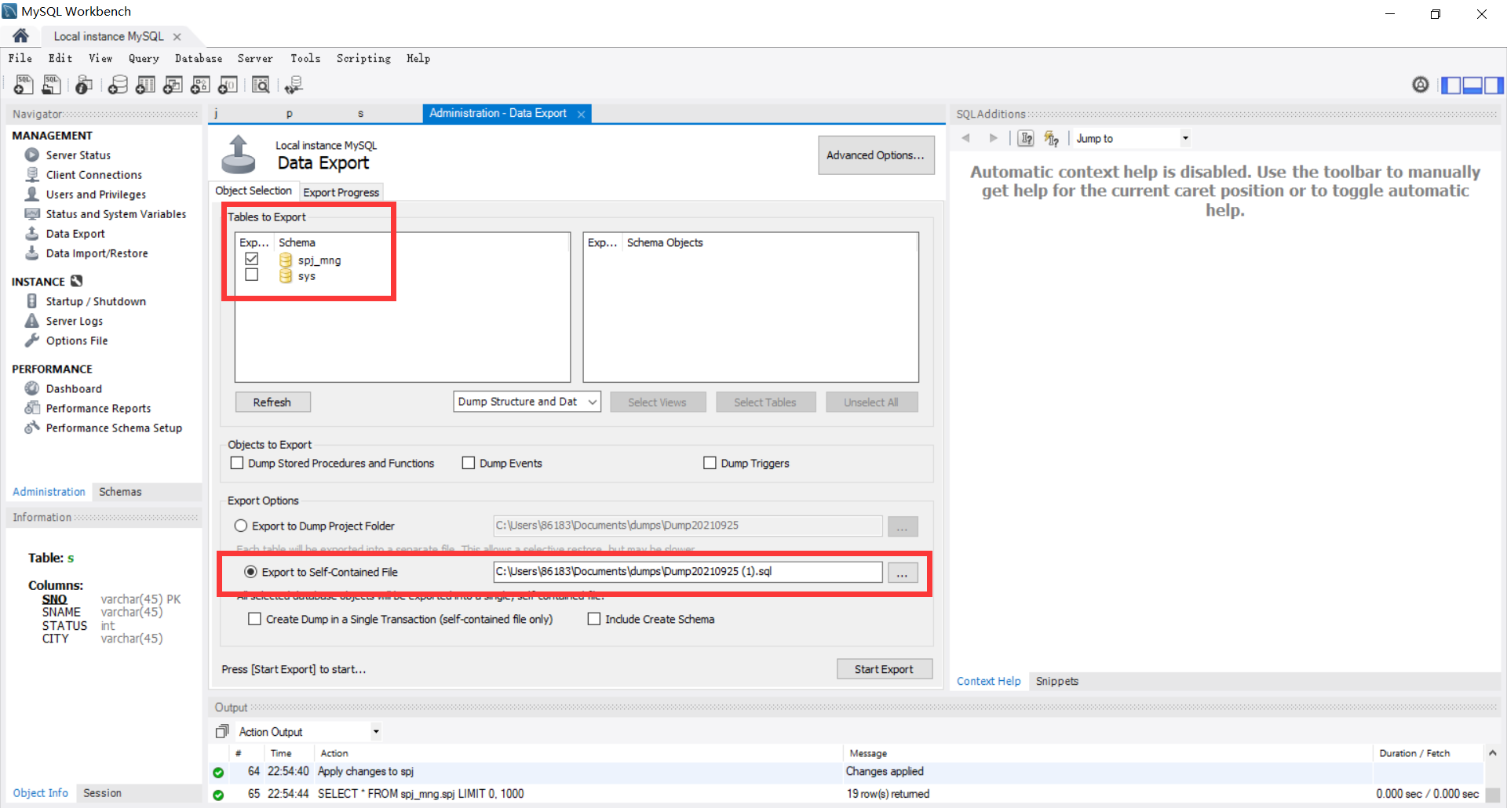This screenshot has height=808, width=1507.
Task: Reconnect to DBMS icon
Action: click(294, 85)
